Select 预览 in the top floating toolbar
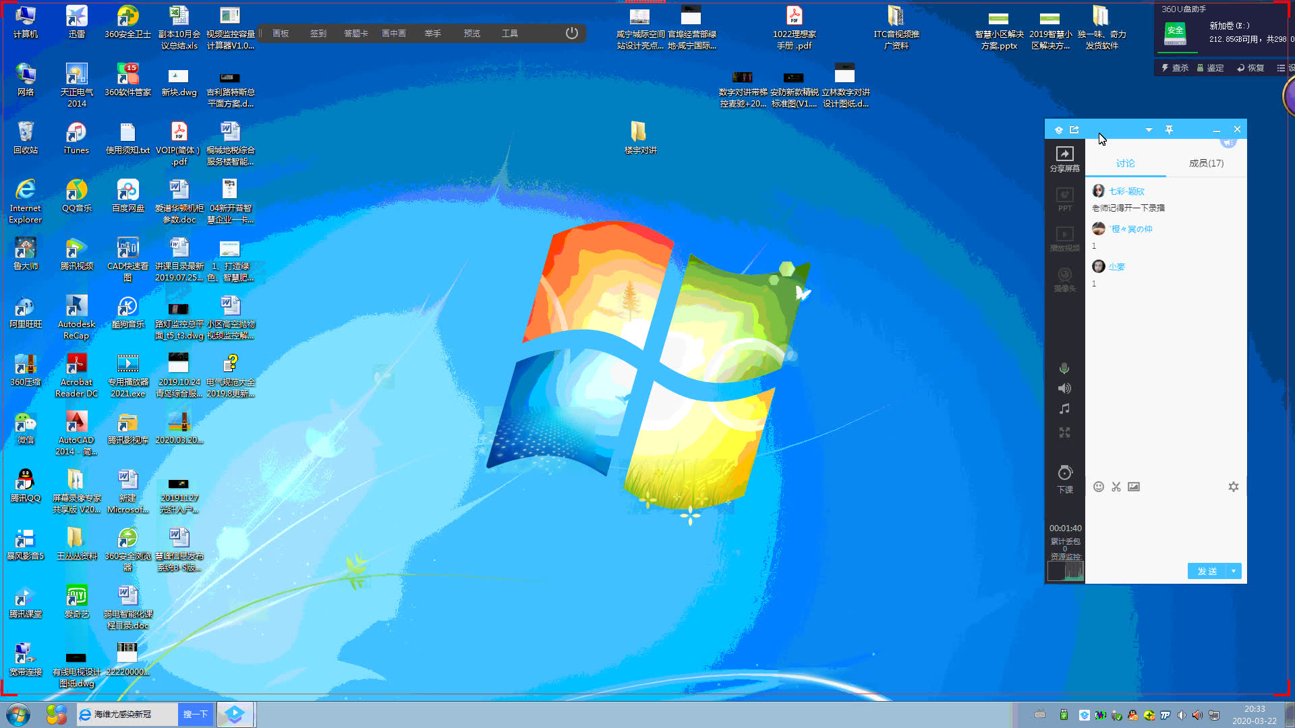Viewport: 1295px width, 728px height. [x=472, y=33]
